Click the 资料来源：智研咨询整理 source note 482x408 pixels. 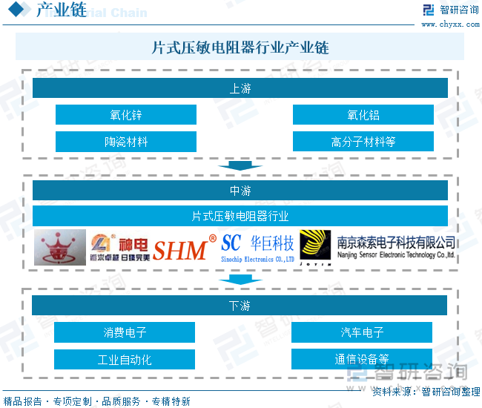coord(426,392)
